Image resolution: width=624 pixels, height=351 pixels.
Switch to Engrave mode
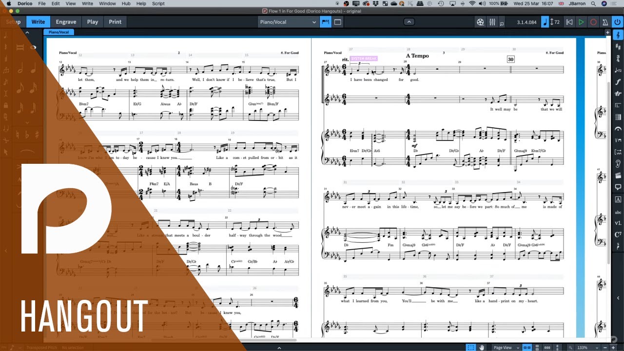66,22
